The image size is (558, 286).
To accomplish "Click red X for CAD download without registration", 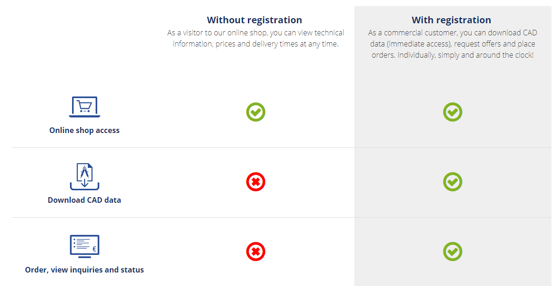I will [256, 182].
